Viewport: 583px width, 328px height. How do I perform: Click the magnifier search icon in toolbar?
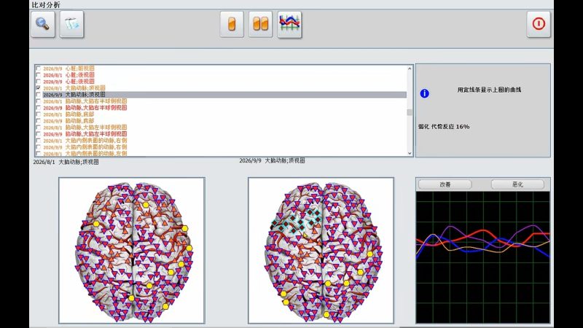click(x=43, y=24)
